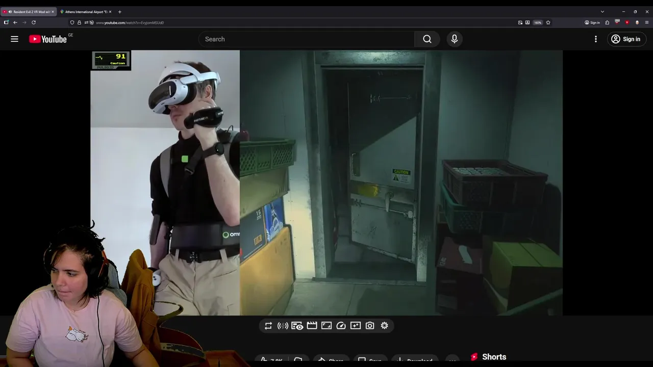
Task: Show site security lock info
Action: pyautogui.click(x=79, y=22)
